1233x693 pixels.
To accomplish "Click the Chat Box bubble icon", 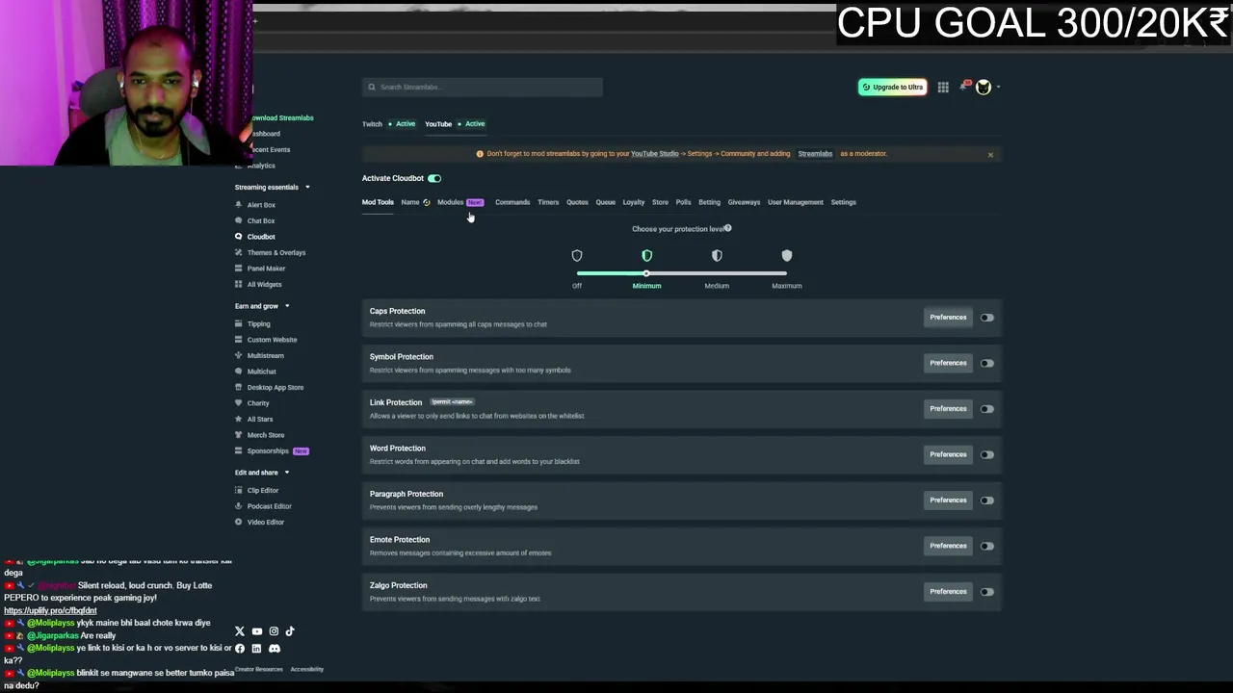I will click(x=239, y=220).
